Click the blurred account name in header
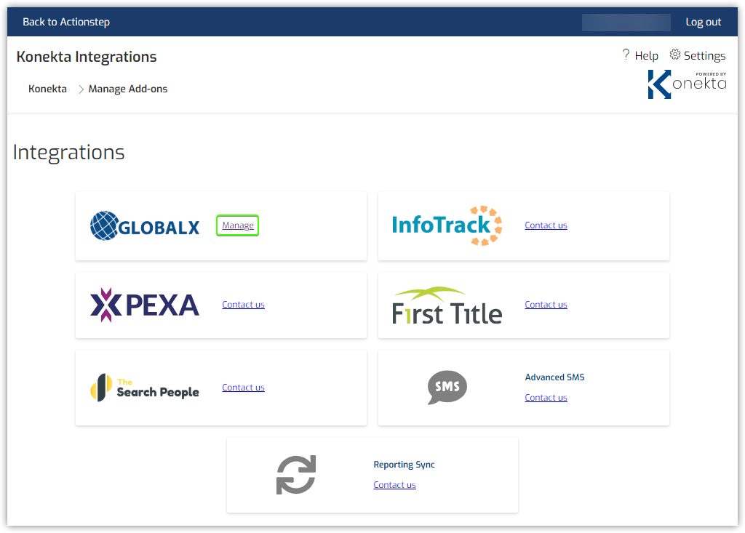 click(626, 23)
